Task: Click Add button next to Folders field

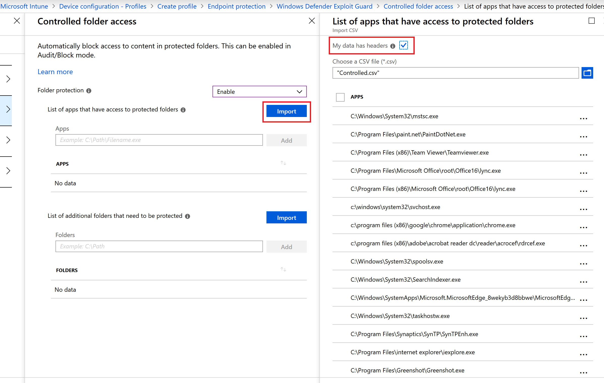Action: tap(286, 247)
